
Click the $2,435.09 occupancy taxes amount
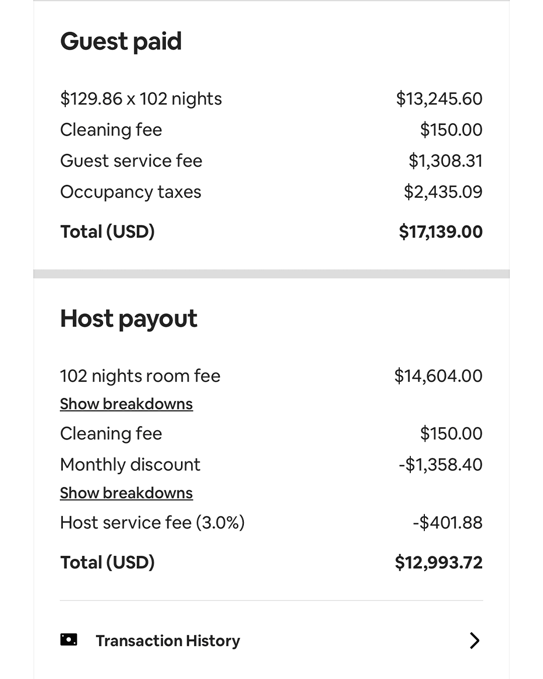443,192
